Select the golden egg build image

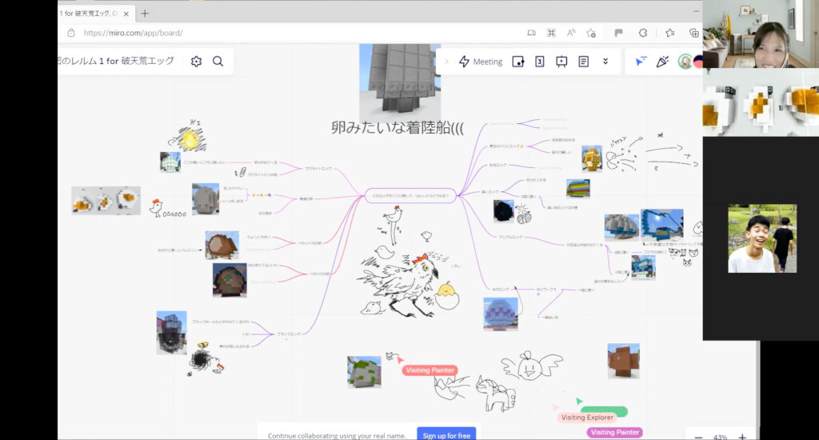tap(592, 158)
